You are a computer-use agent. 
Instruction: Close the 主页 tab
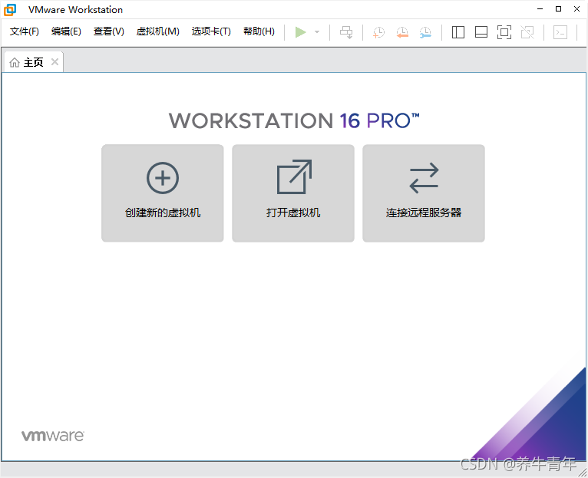[x=55, y=62]
